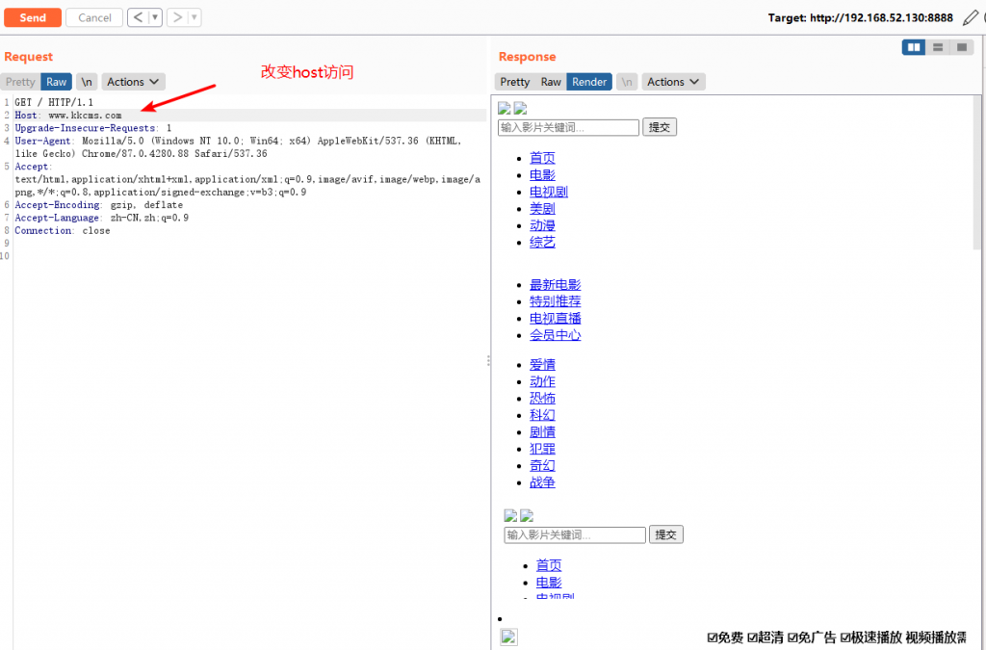Open the second 电影 link lower down
The image size is (986, 650).
pyautogui.click(x=549, y=583)
